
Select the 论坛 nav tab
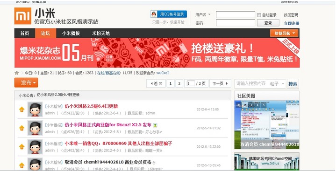[45, 34]
